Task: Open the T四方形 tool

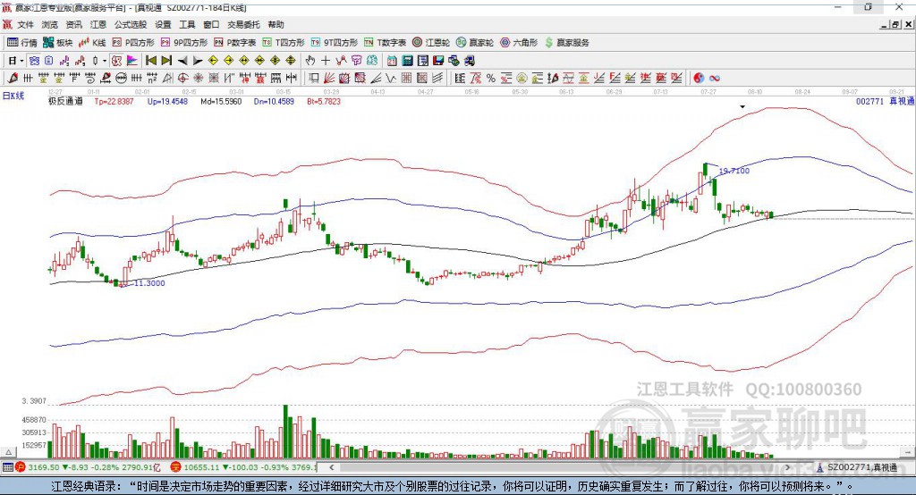Action: (284, 43)
